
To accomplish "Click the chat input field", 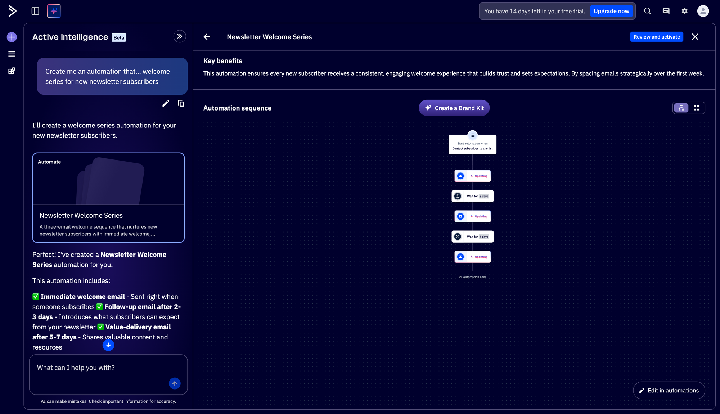I will 101,368.
